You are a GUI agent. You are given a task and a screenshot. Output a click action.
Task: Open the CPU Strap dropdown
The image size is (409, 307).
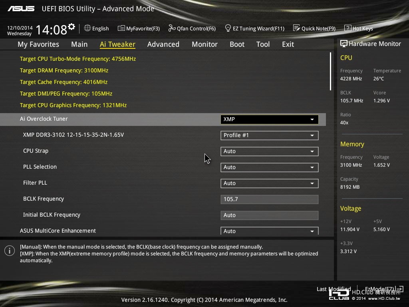coord(270,151)
